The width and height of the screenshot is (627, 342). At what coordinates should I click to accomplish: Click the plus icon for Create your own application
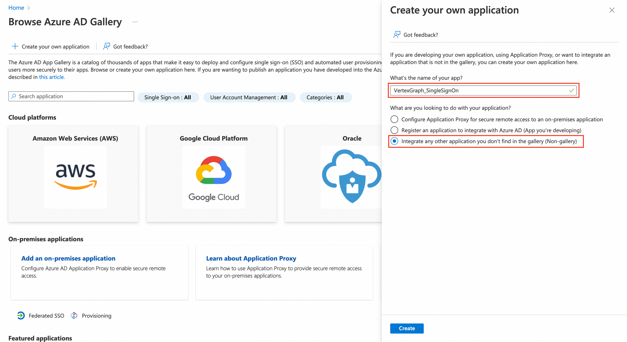click(x=15, y=46)
